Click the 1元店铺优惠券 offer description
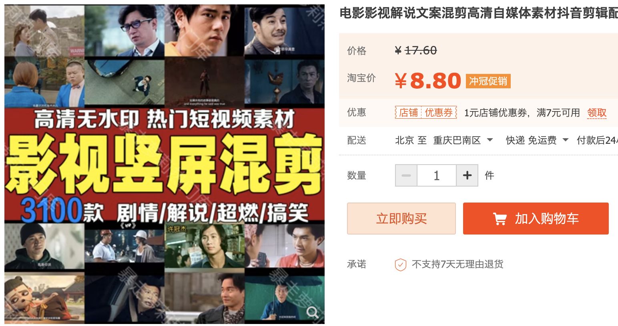 tap(522, 113)
